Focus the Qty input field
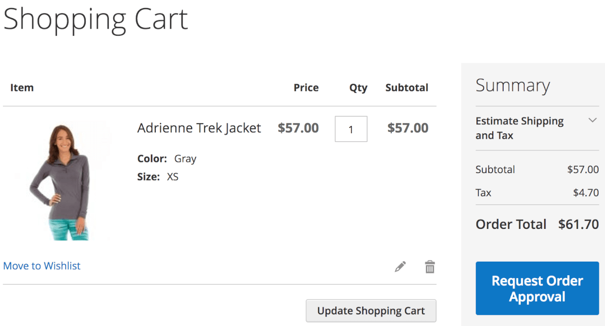 (351, 129)
